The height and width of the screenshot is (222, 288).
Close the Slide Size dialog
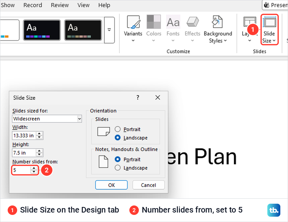[x=158, y=97]
